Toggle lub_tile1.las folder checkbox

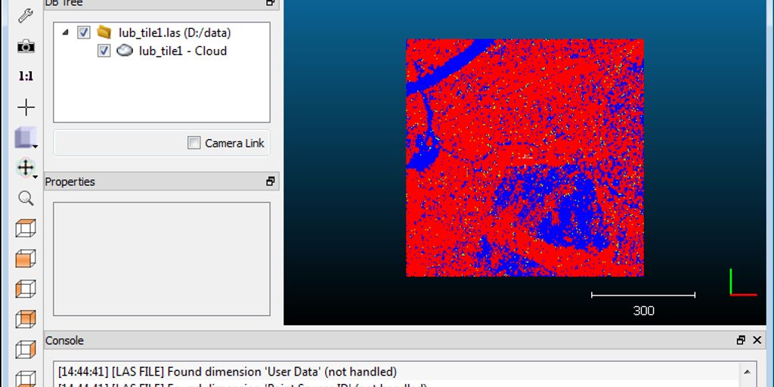tap(84, 33)
